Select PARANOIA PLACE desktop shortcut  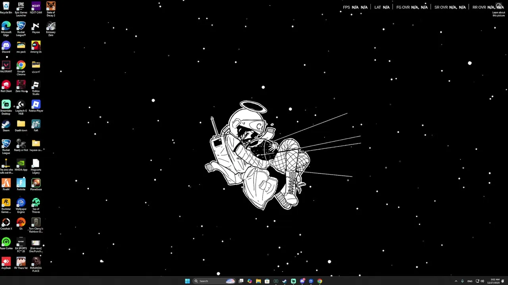click(x=36, y=264)
